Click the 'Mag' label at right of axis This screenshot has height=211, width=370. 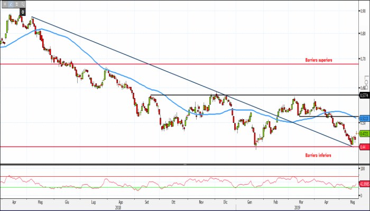pyautogui.click(x=353, y=202)
